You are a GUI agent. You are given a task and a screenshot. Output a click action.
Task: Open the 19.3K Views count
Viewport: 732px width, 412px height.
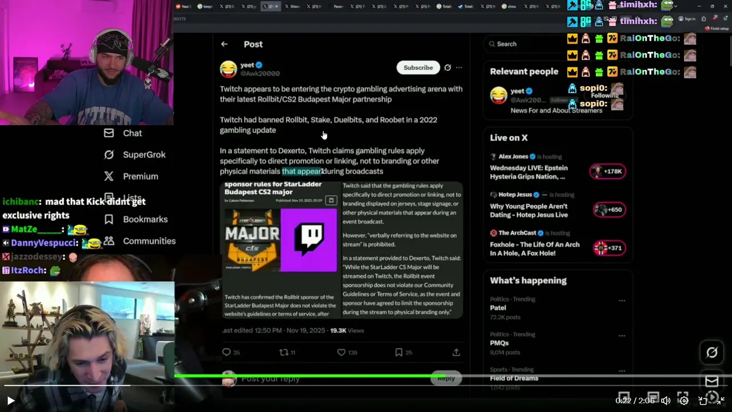pyautogui.click(x=347, y=330)
